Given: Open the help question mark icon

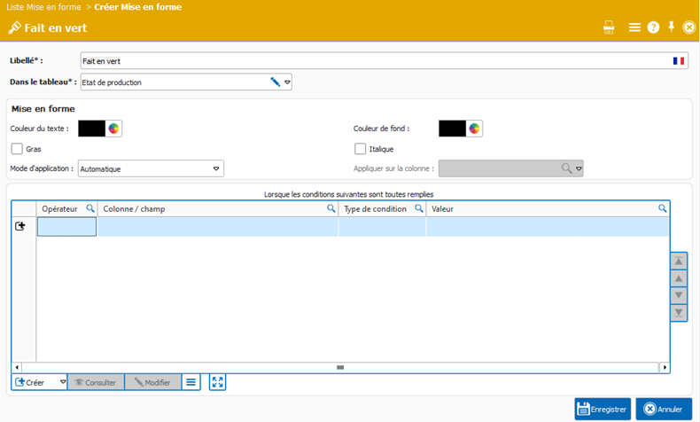Looking at the screenshot, I should (x=653, y=27).
